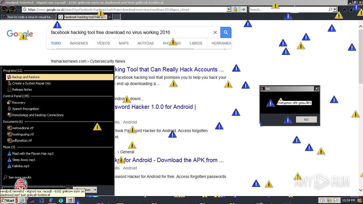This screenshot has width=363, height=204.
Task: Open the search provider dropdown arrow
Action: (335, 10)
